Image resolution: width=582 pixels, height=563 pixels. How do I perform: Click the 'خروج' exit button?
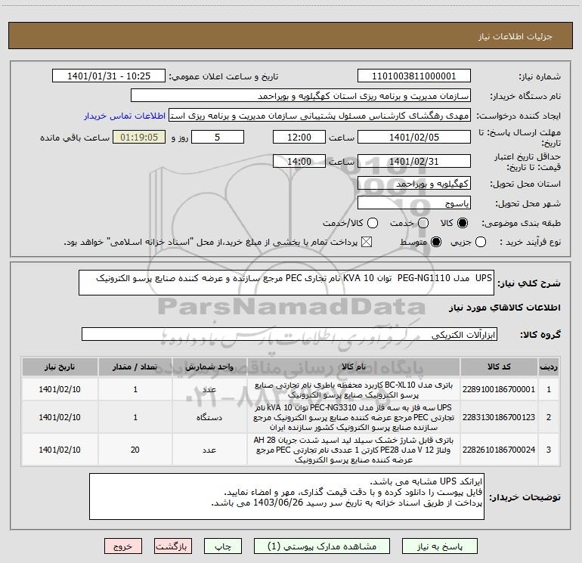point(123,546)
